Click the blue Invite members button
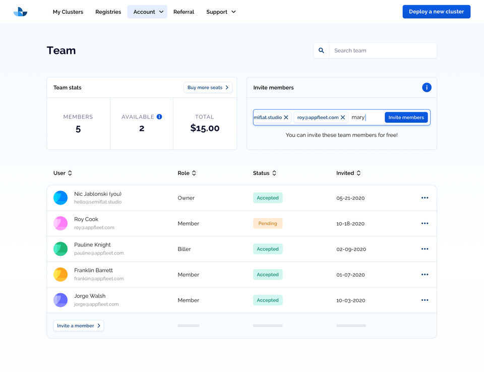This screenshot has width=484, height=372. point(406,118)
